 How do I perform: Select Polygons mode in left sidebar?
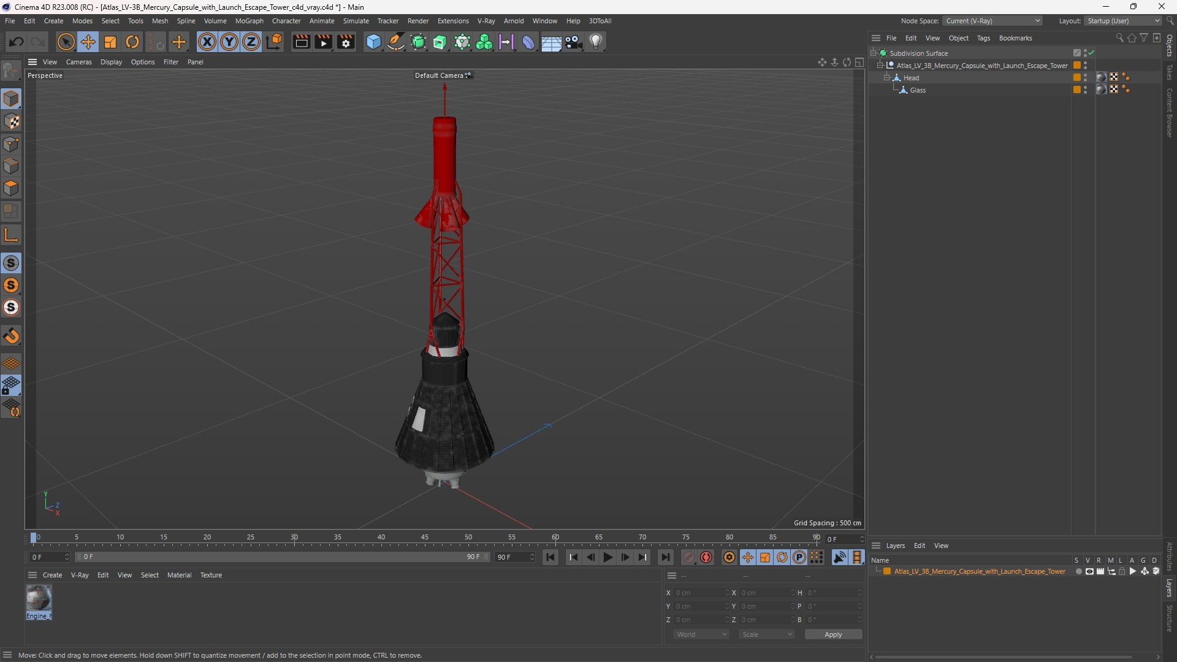11,188
